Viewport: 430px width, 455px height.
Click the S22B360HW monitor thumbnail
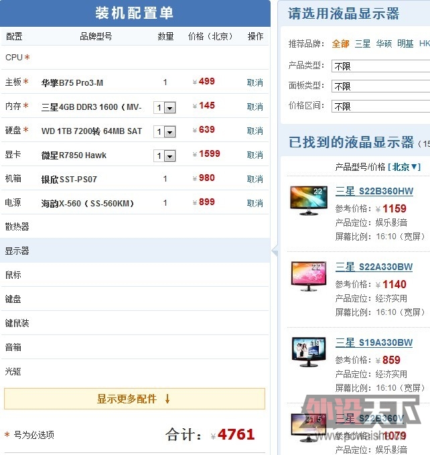click(x=309, y=200)
